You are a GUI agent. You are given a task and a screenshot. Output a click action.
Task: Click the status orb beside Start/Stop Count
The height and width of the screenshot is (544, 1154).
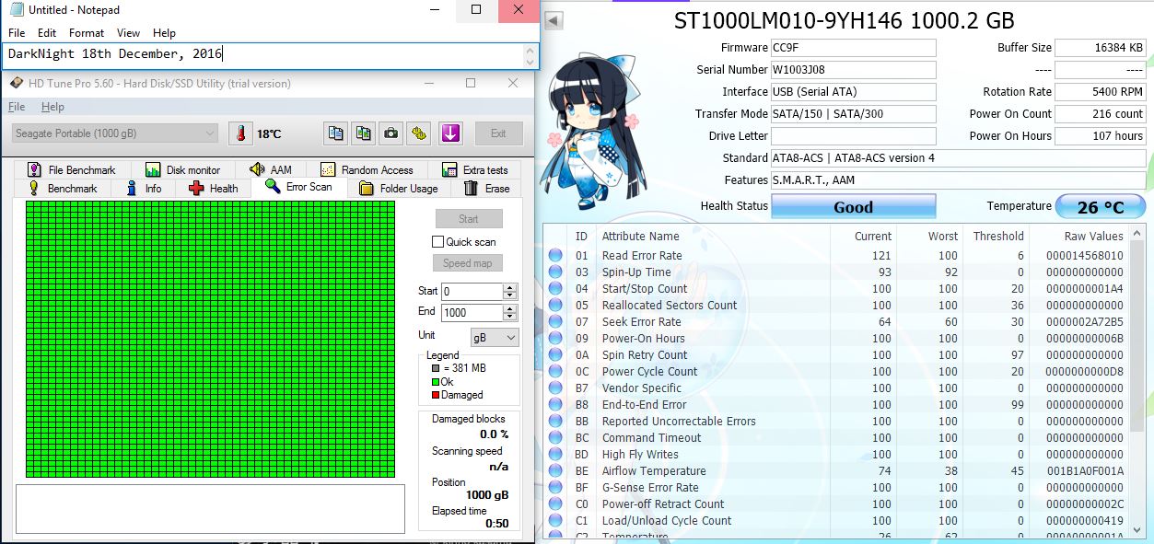click(555, 289)
